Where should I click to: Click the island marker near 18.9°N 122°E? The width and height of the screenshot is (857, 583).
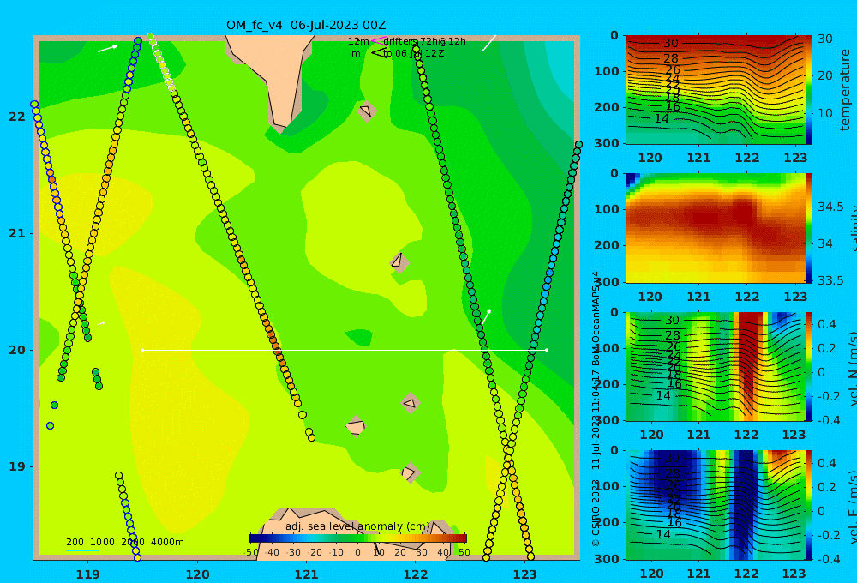[x=410, y=472]
